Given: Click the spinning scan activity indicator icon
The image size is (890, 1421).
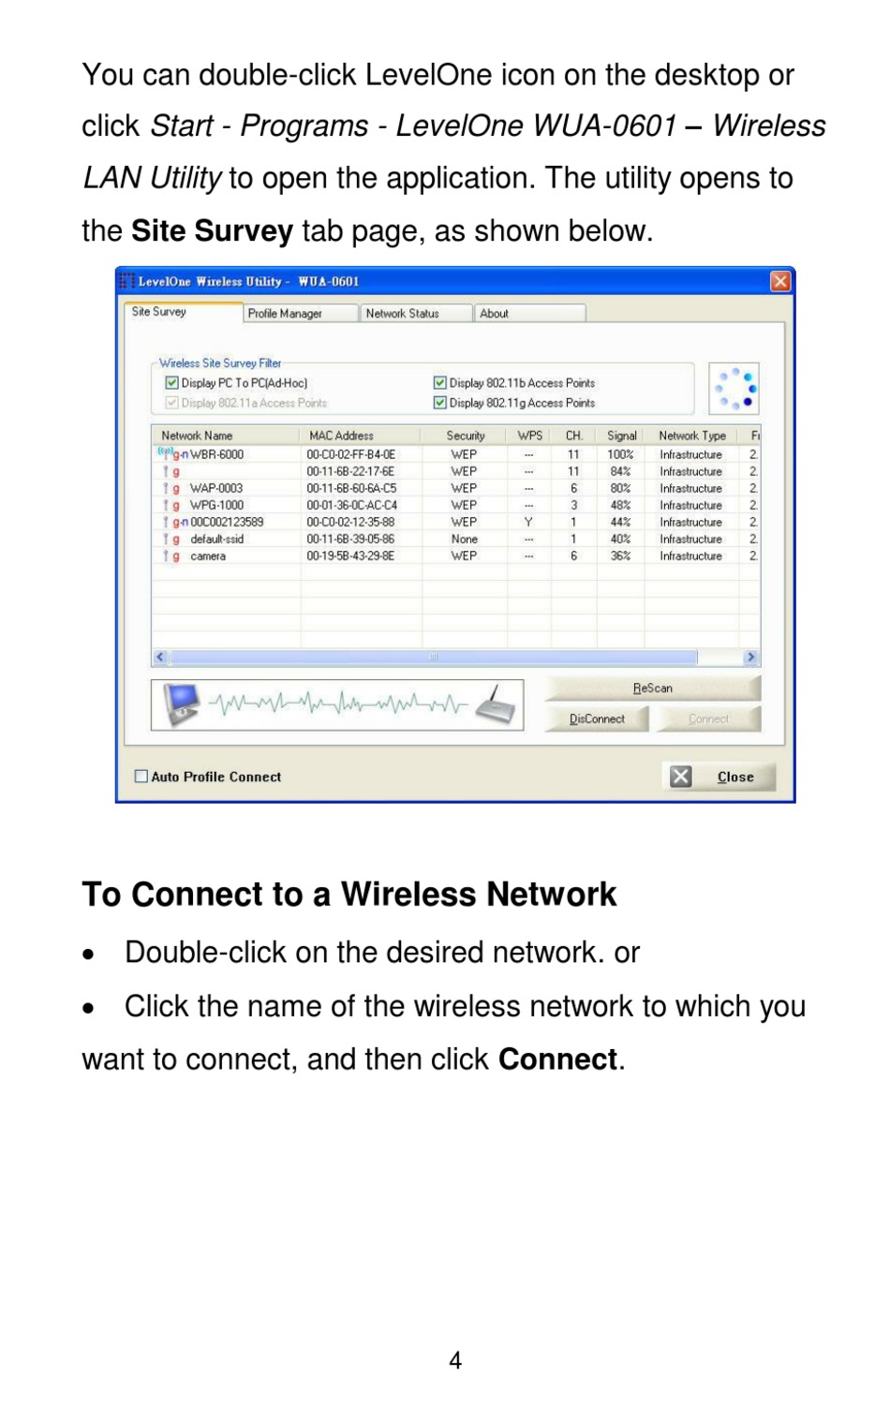Looking at the screenshot, I should (734, 389).
